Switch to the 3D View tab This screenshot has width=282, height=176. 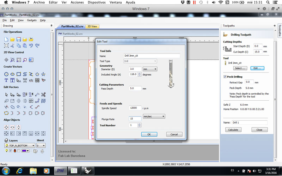pyautogui.click(x=92, y=26)
